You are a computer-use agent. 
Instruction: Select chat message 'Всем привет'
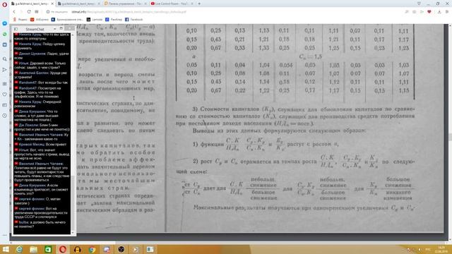(x=40, y=145)
